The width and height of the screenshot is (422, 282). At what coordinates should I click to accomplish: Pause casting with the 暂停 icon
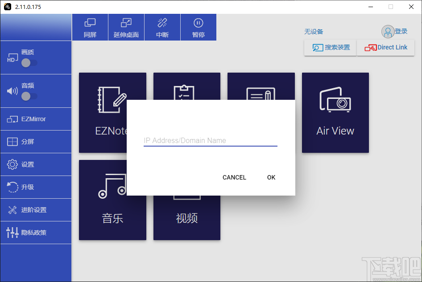click(198, 27)
